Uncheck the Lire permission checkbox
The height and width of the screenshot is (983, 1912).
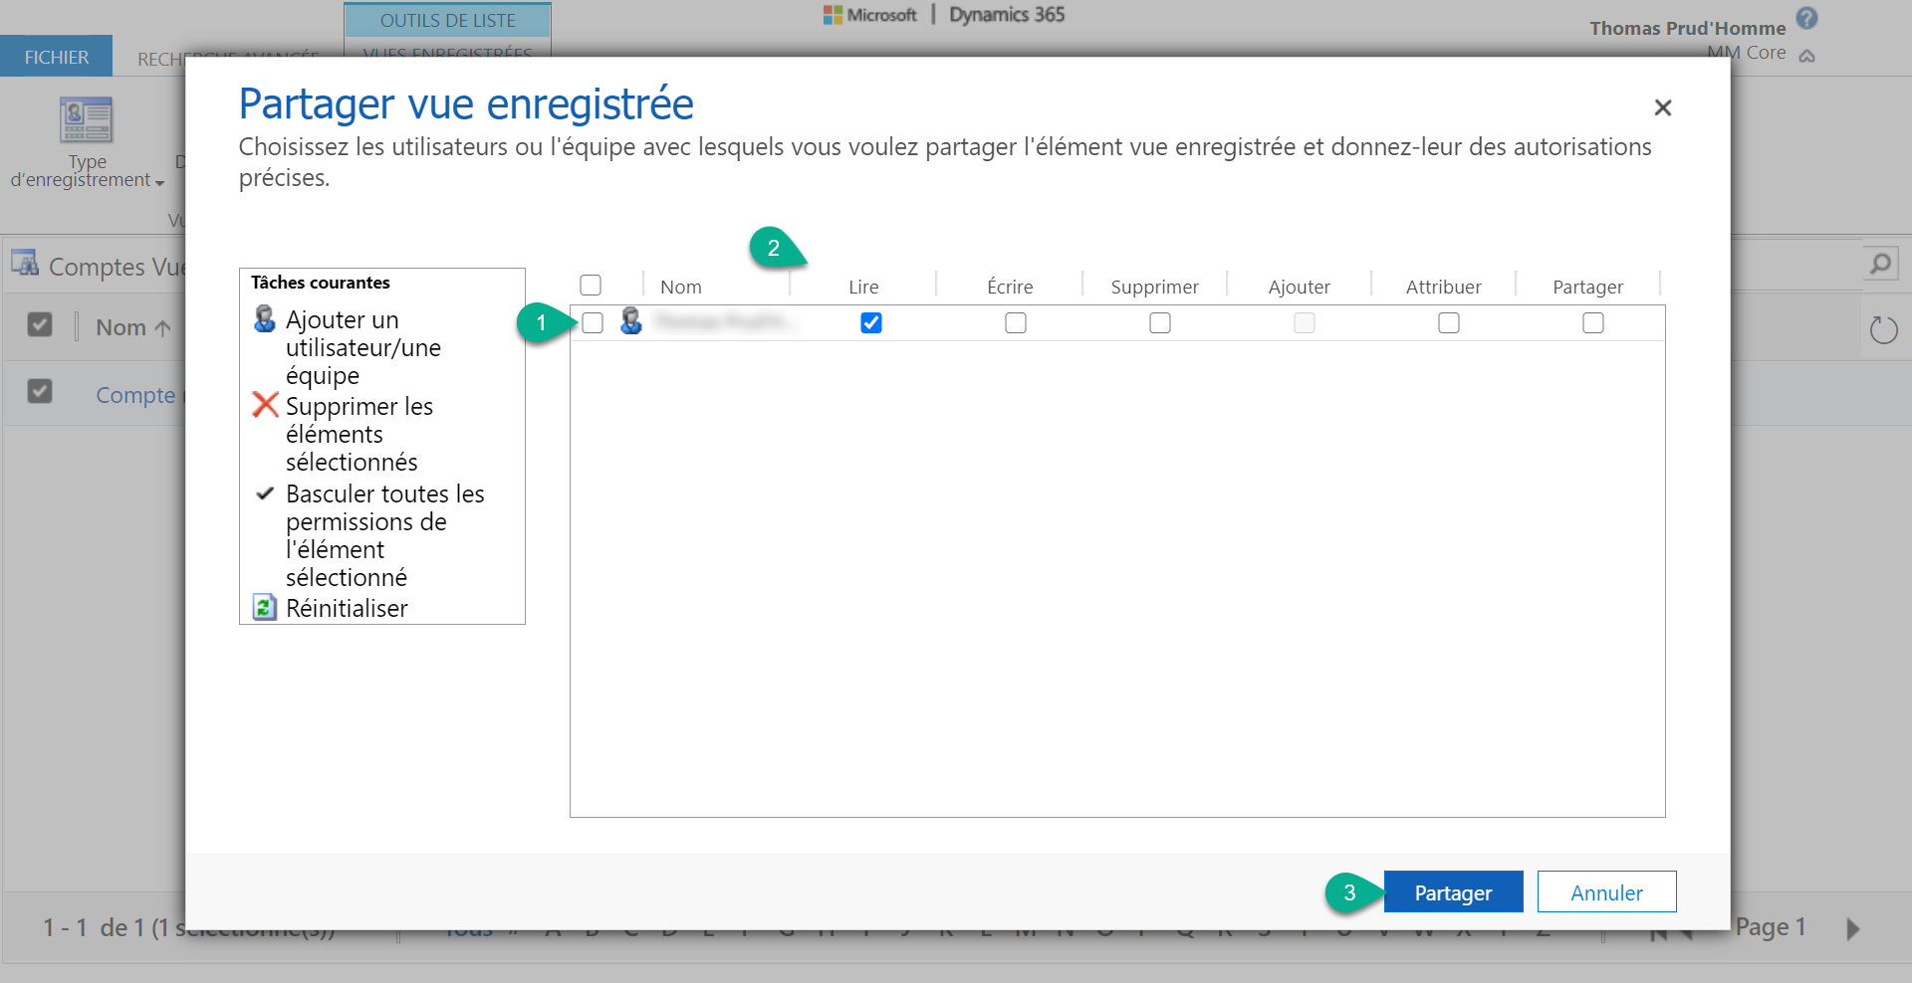point(870,323)
